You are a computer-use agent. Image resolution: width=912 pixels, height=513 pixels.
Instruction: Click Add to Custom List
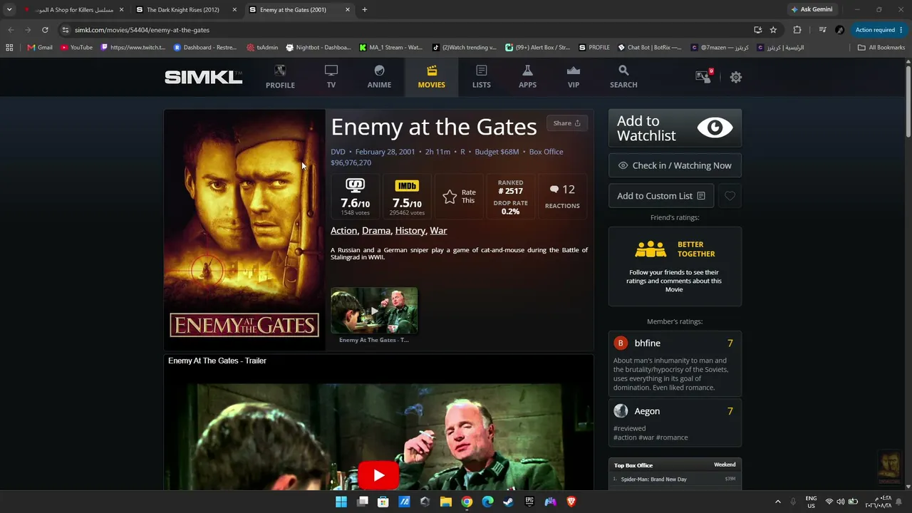(x=661, y=196)
